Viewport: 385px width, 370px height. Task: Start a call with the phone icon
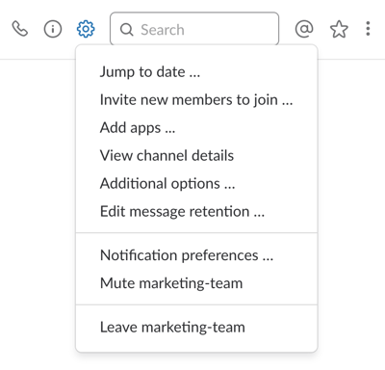tap(20, 29)
